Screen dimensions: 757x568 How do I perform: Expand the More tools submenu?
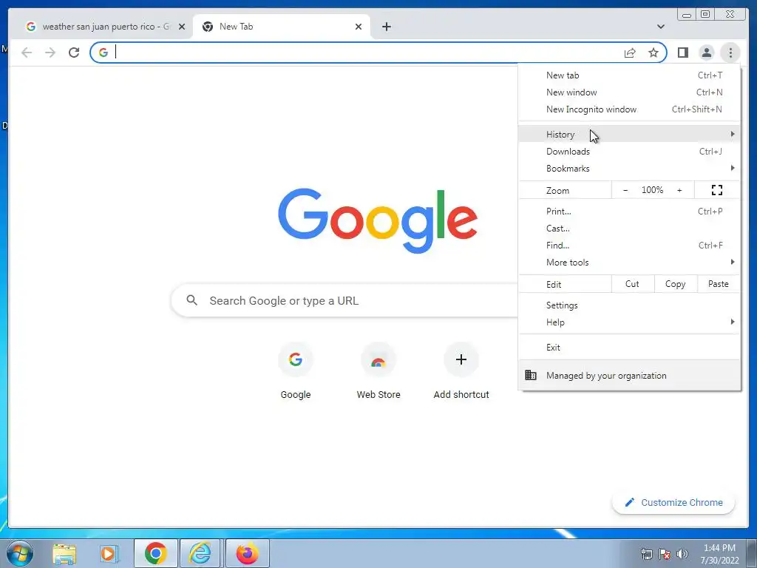pos(630,263)
